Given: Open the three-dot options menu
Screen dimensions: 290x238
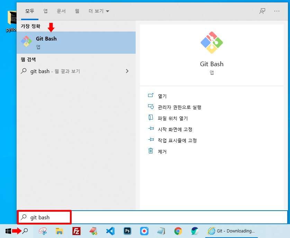Looking at the screenshot, I should [277, 11].
